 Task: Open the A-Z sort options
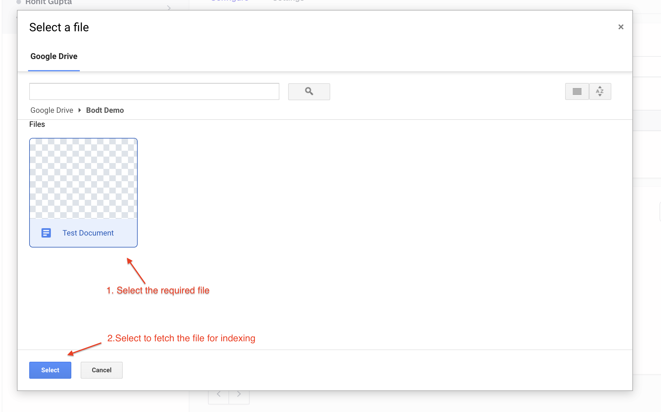(600, 91)
